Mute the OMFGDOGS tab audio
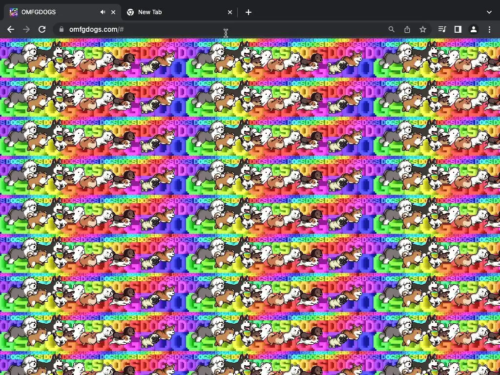500x375 pixels. coord(103,12)
